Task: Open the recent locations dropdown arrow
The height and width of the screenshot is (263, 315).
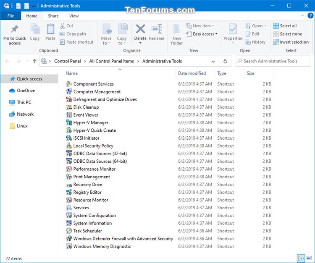Action: [27, 61]
